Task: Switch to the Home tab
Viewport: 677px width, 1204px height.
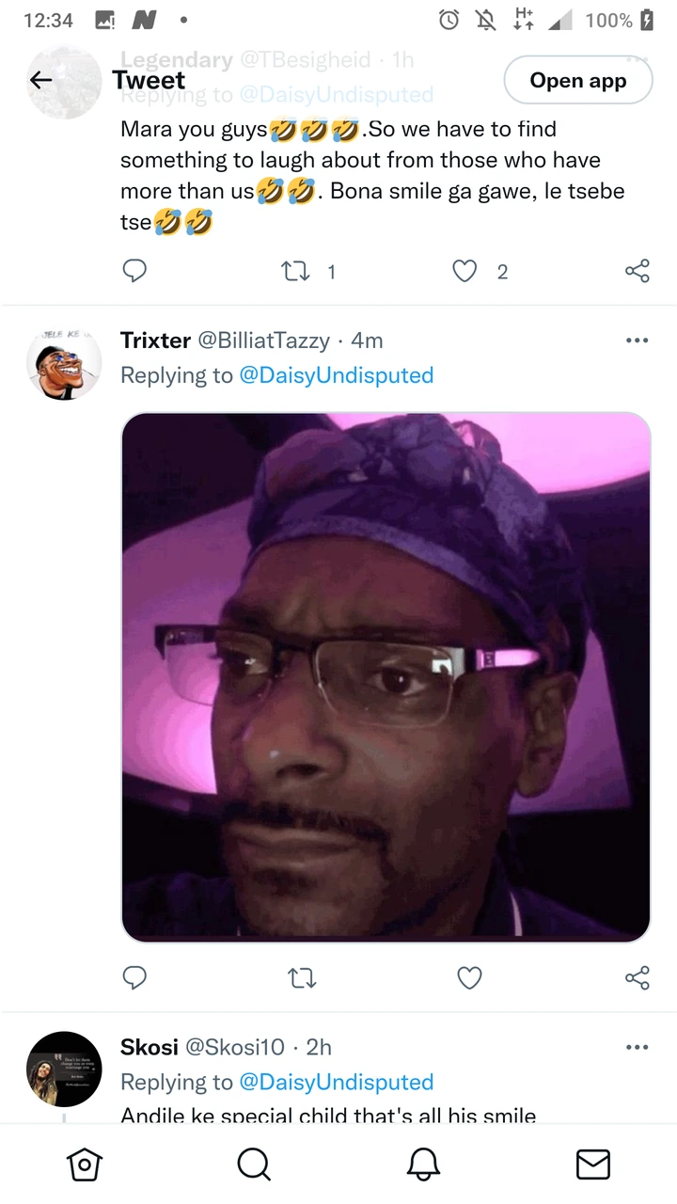Action: pyautogui.click(x=85, y=1164)
